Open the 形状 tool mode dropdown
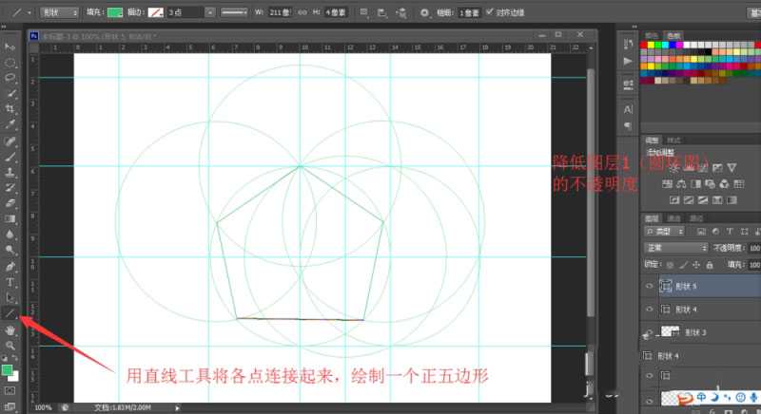 pyautogui.click(x=60, y=13)
